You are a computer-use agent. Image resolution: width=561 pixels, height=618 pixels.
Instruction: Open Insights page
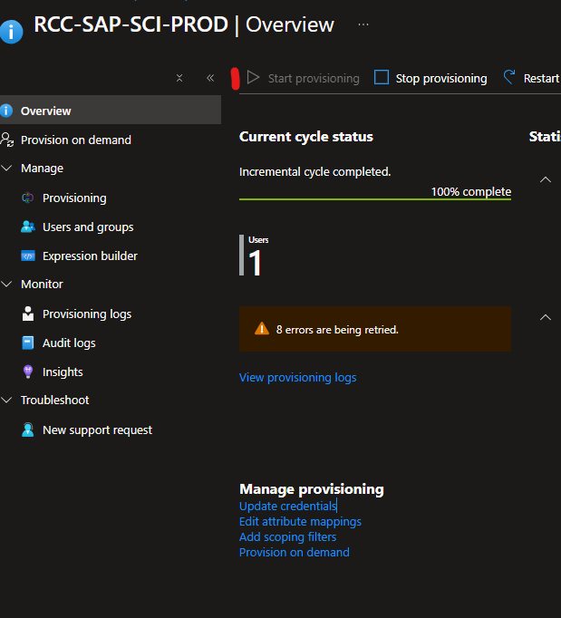[63, 372]
